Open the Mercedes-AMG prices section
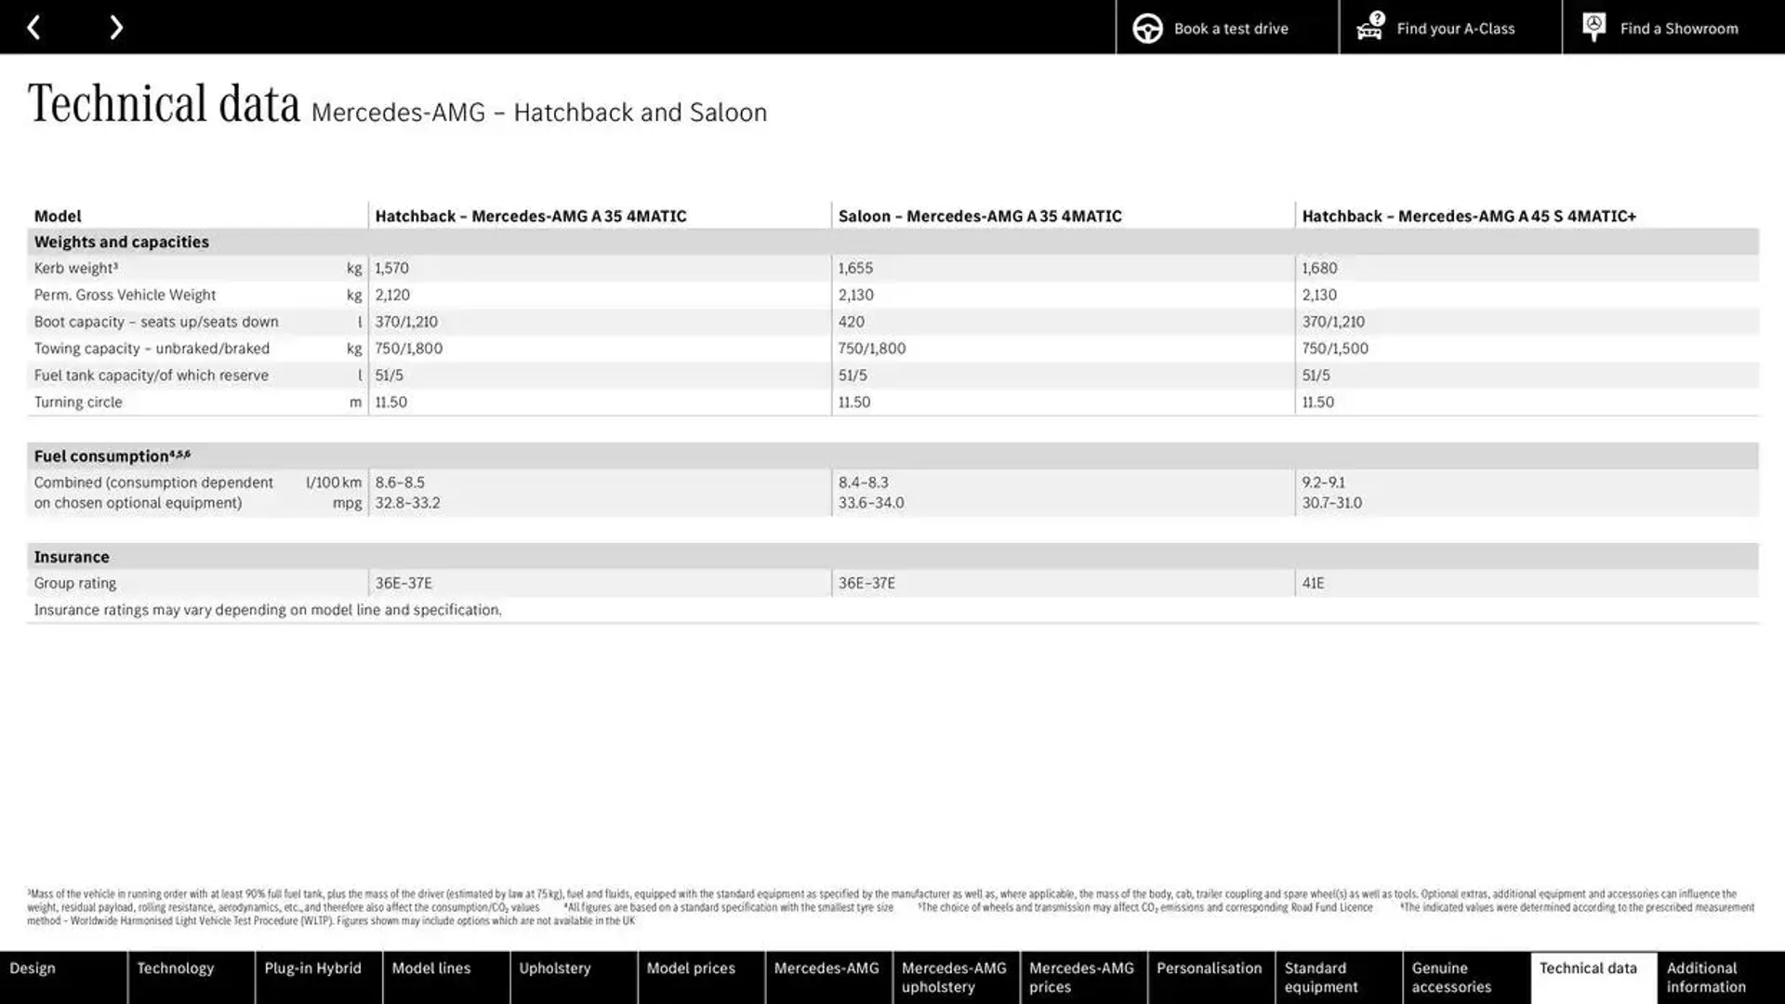This screenshot has width=1785, height=1004. point(1081,977)
